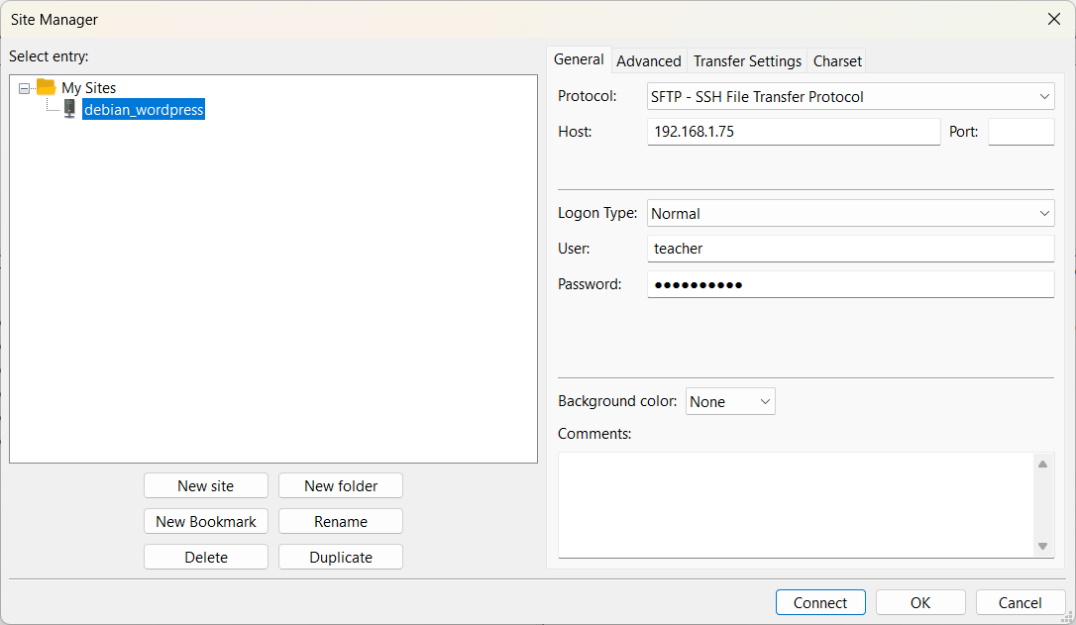The image size is (1076, 625).
Task: Select the General tab
Action: point(579,59)
